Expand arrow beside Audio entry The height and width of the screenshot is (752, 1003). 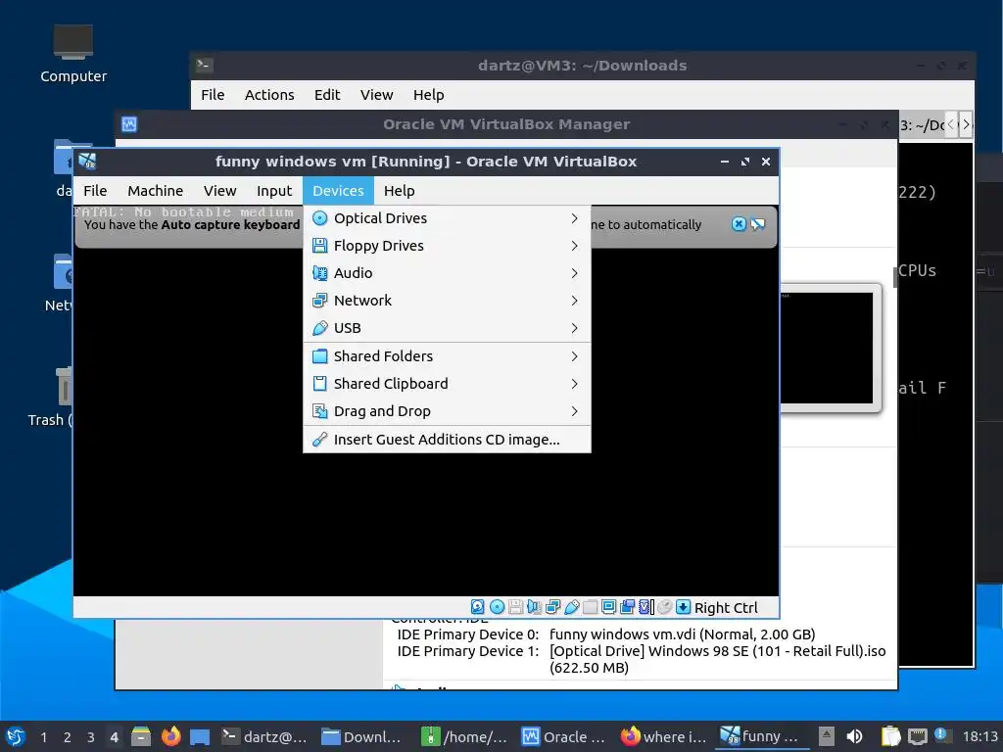coord(574,273)
